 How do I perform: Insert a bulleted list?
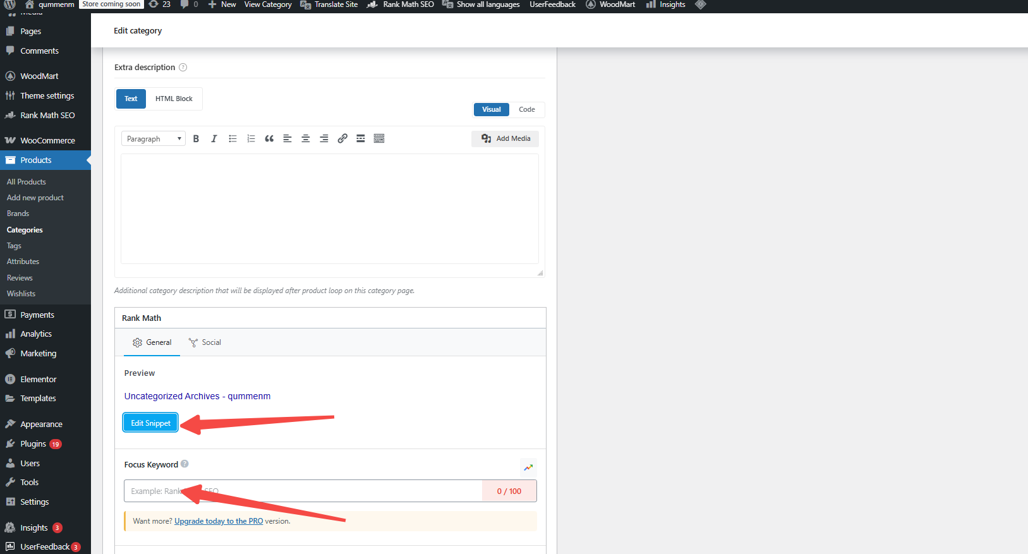(x=233, y=139)
